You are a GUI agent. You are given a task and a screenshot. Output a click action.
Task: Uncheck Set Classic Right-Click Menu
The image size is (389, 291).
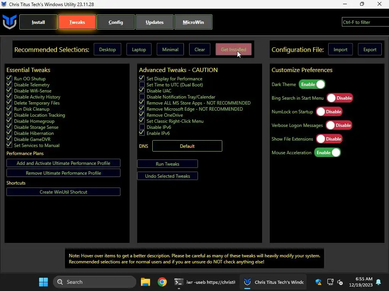(x=142, y=121)
